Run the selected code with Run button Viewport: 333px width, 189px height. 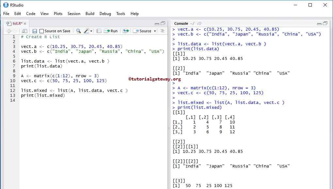[x=111, y=31]
